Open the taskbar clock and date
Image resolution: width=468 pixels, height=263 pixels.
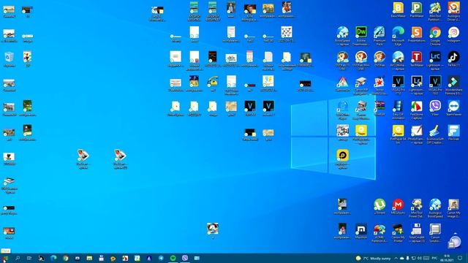447,258
